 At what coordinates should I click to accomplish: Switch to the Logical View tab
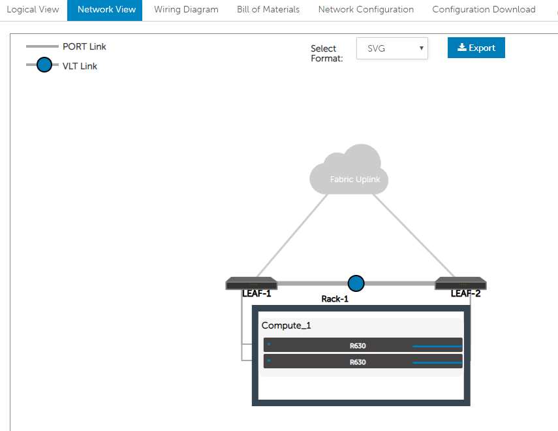(33, 10)
